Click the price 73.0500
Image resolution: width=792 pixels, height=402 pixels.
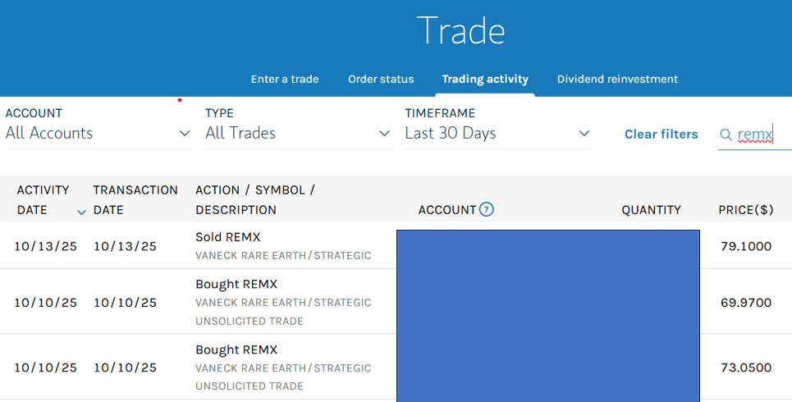[746, 368]
